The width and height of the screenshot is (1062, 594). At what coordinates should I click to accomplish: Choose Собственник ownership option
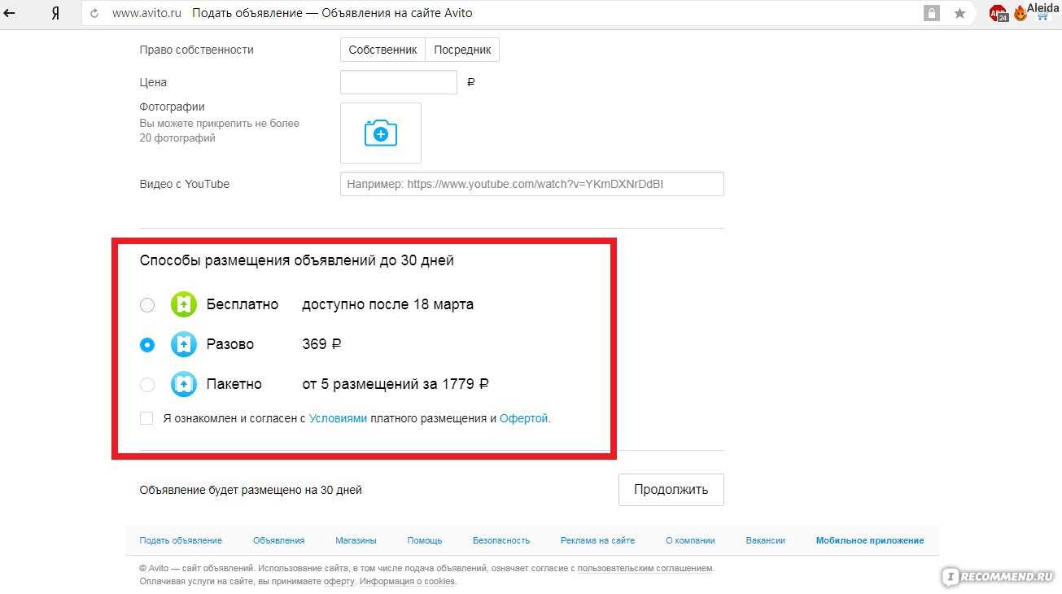point(382,50)
